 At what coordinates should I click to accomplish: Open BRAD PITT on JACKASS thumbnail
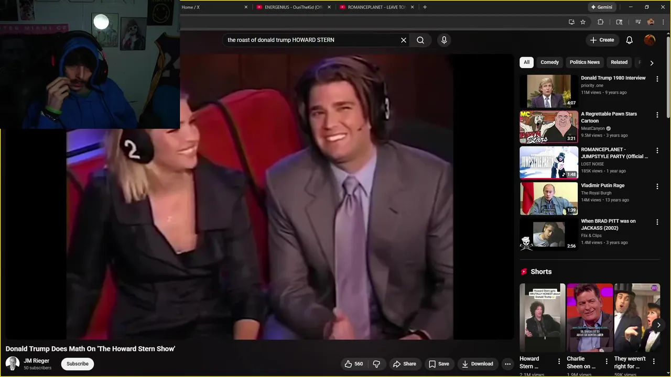[x=549, y=234]
